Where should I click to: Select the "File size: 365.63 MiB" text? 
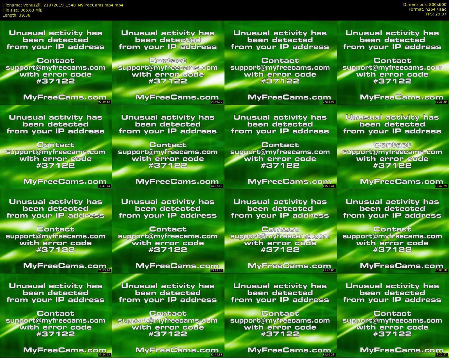(22, 10)
